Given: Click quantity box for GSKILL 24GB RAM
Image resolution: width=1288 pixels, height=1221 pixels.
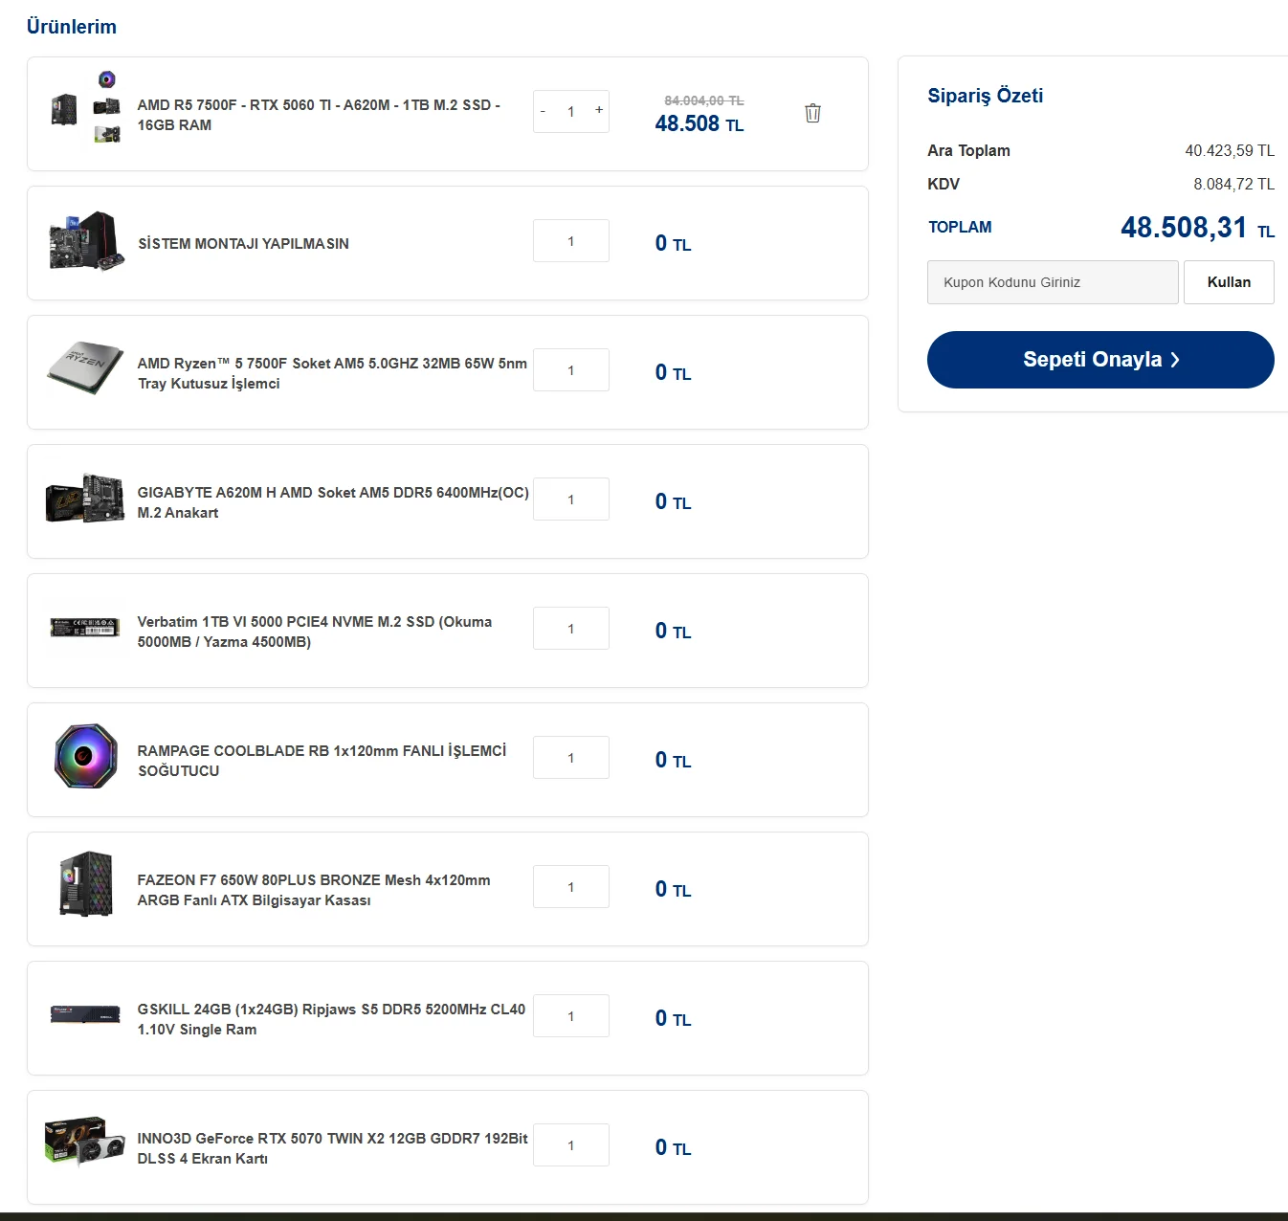Looking at the screenshot, I should point(571,1016).
